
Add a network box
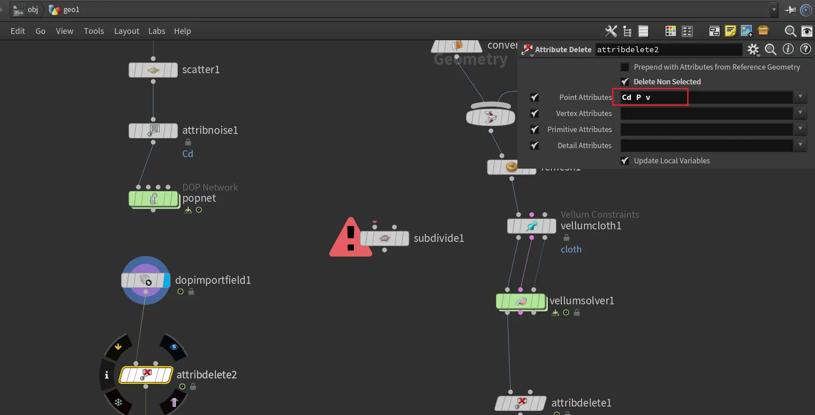[x=714, y=31]
